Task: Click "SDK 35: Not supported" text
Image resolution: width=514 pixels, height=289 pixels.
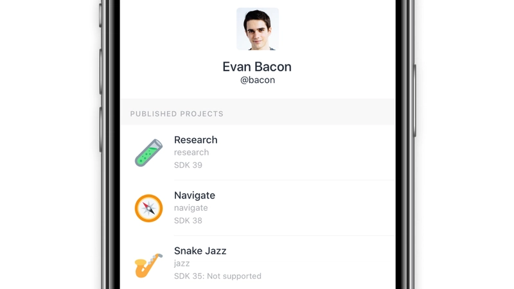Action: pos(218,276)
